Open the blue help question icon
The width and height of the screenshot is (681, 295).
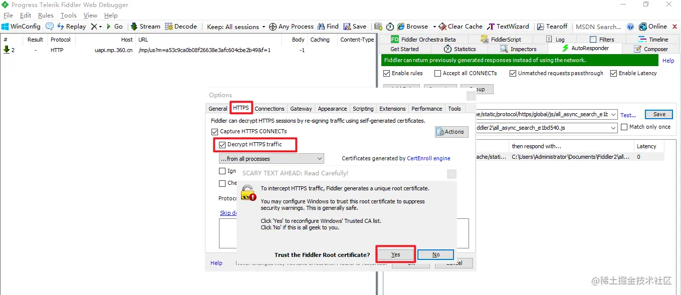point(630,27)
